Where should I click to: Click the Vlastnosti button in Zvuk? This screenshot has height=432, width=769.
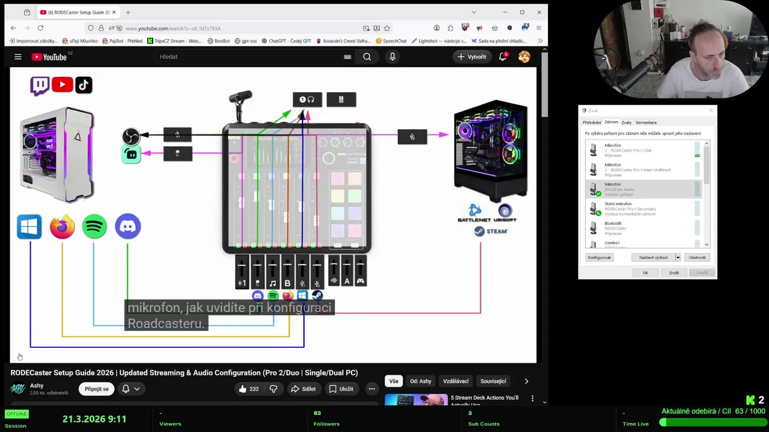697,257
